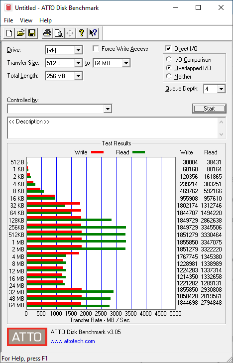Save results with the floppy disk icon

32,33
